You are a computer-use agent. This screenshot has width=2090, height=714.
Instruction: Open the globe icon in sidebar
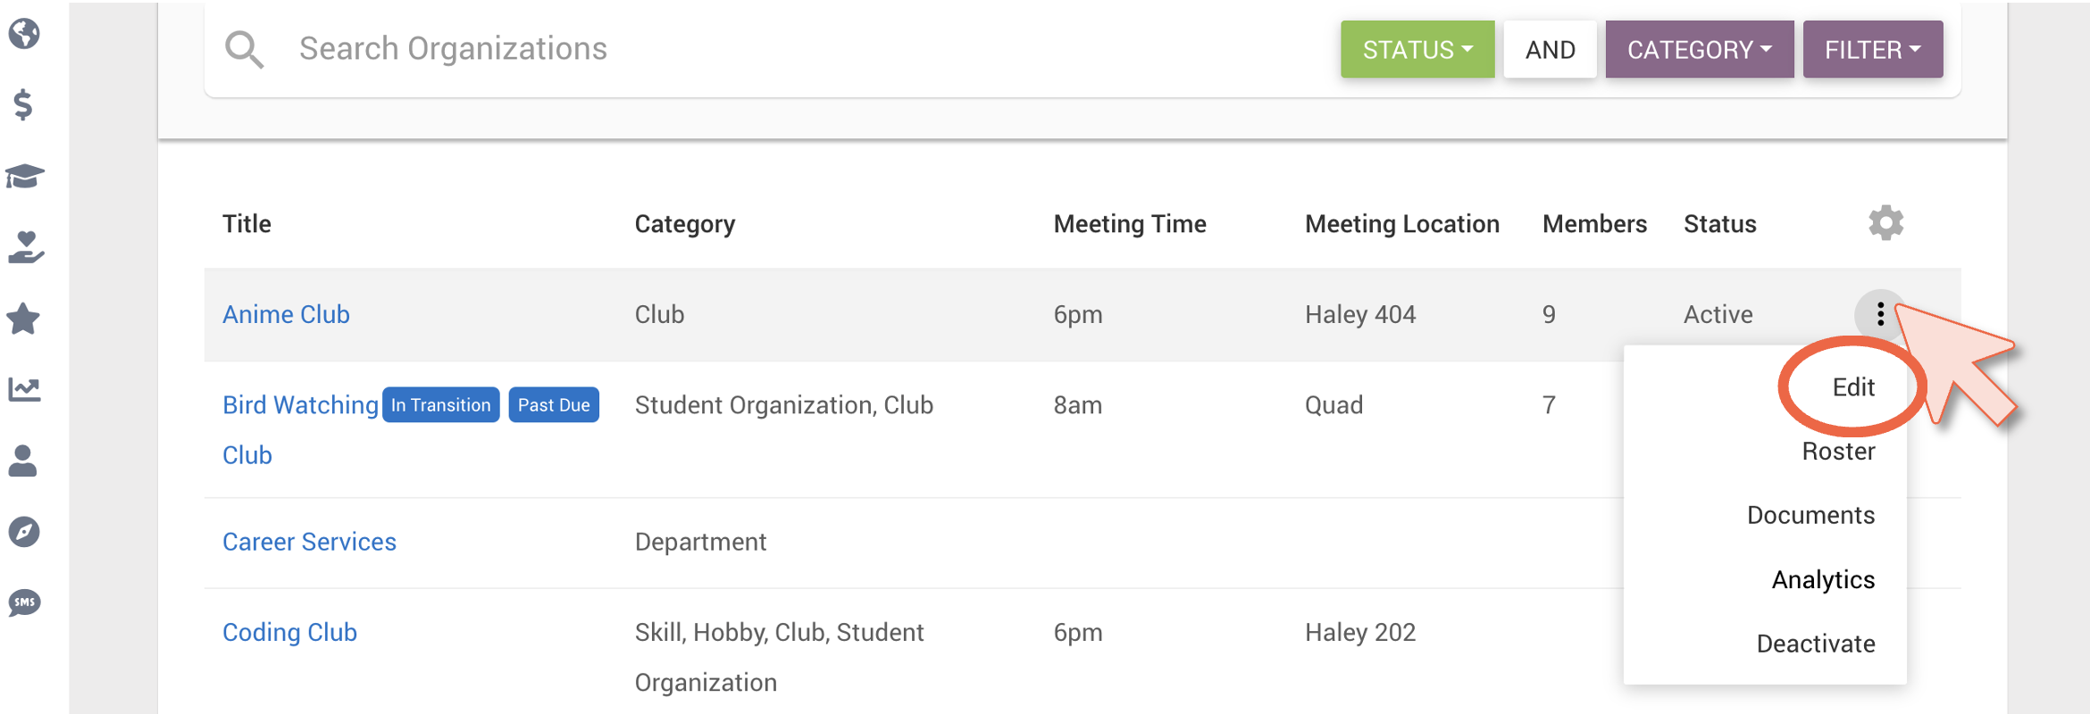[x=24, y=34]
